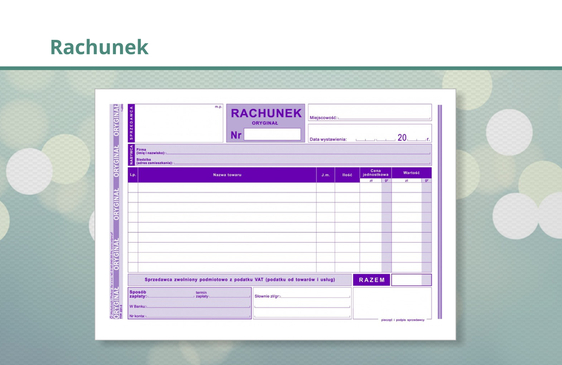Click the 'Firma (imię i nazwisko):' label
This screenshot has height=365, width=562.
[150, 151]
